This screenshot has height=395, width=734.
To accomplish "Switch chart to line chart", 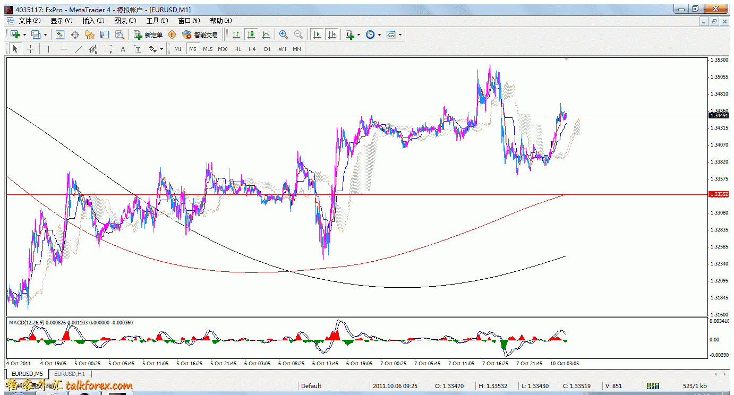I will tap(266, 35).
